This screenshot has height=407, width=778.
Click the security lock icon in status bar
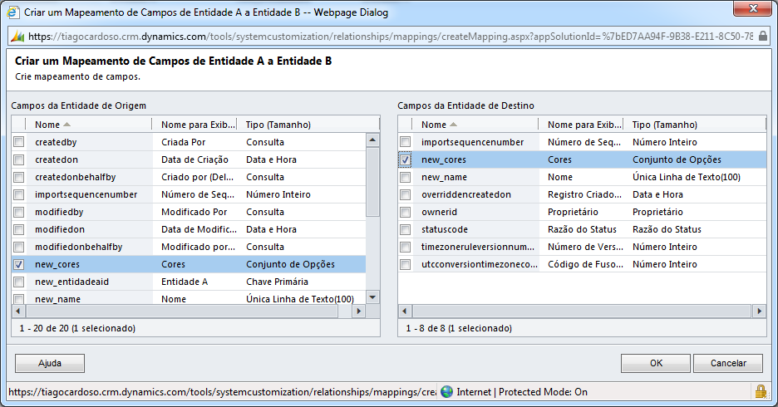(761, 391)
